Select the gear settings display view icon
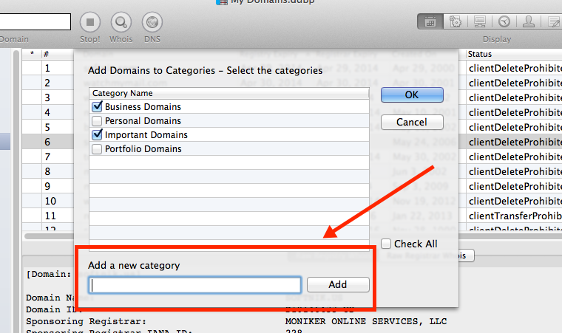Image resolution: width=562 pixels, height=333 pixels. click(x=456, y=21)
